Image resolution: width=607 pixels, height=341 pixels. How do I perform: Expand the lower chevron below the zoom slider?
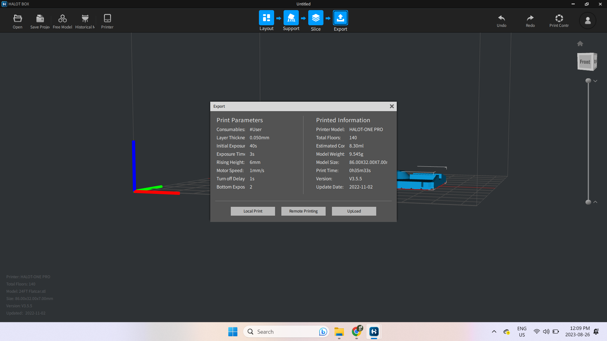point(595,202)
